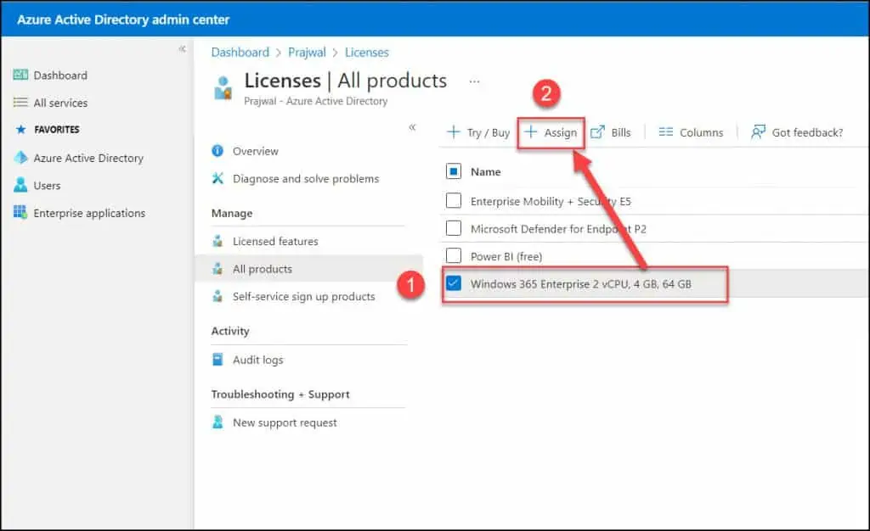Viewport: 870px width, 531px height.
Task: Select All products under Manage
Action: click(x=263, y=269)
